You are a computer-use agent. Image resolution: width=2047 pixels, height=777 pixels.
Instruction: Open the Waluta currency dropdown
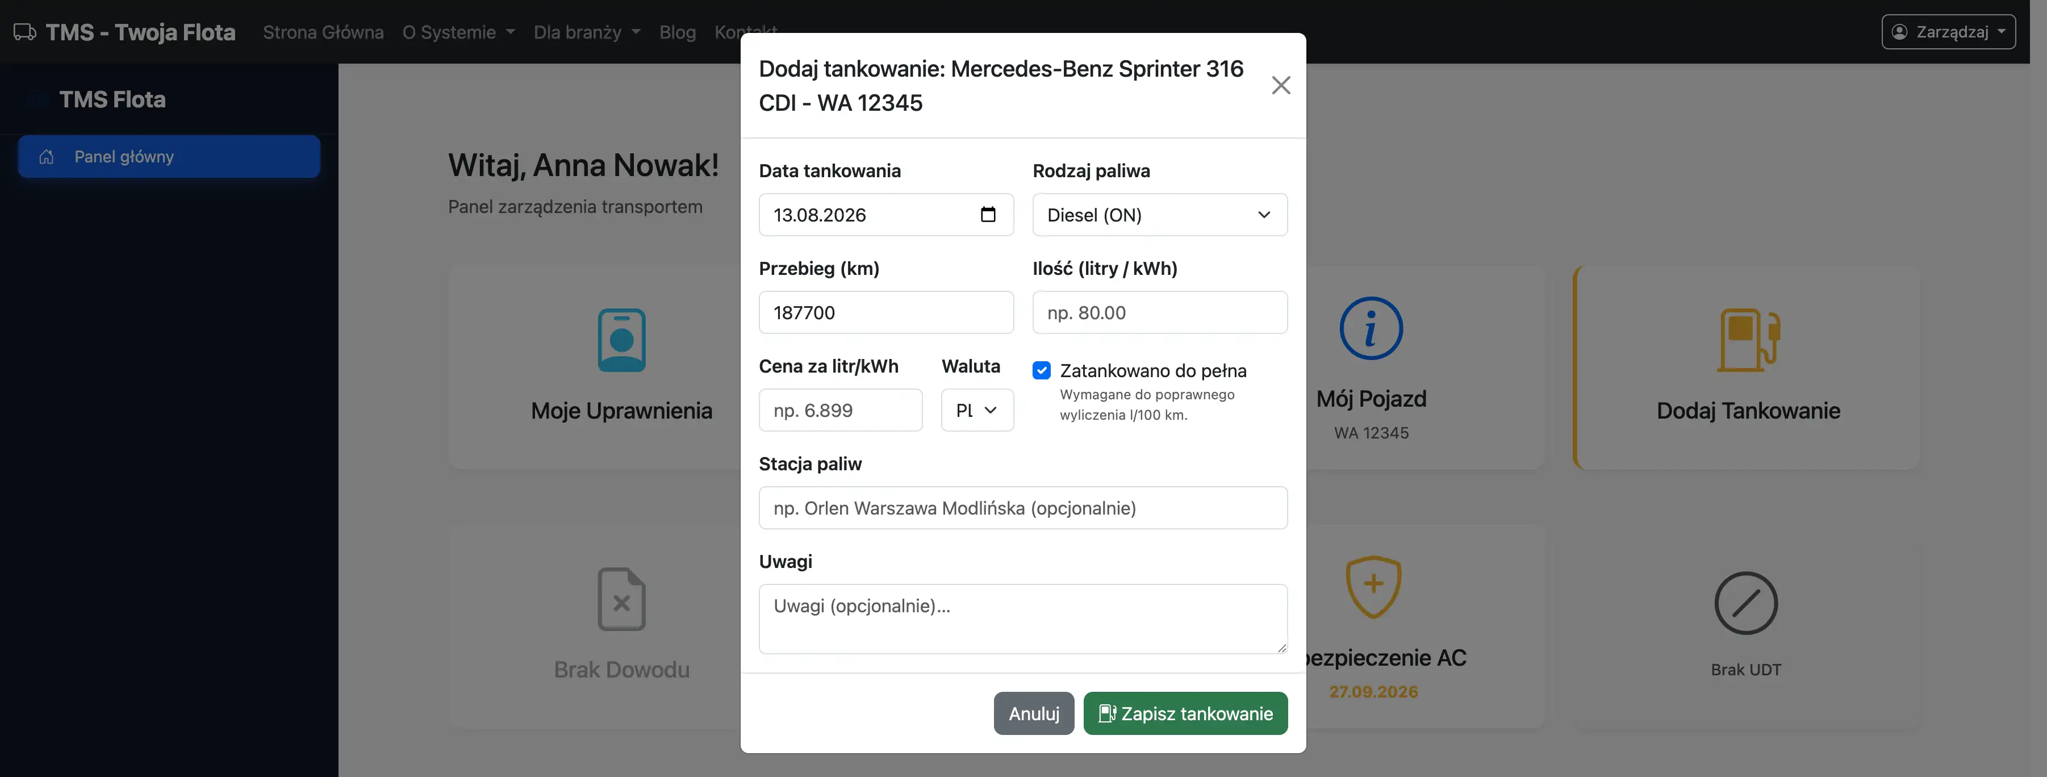[x=977, y=410]
